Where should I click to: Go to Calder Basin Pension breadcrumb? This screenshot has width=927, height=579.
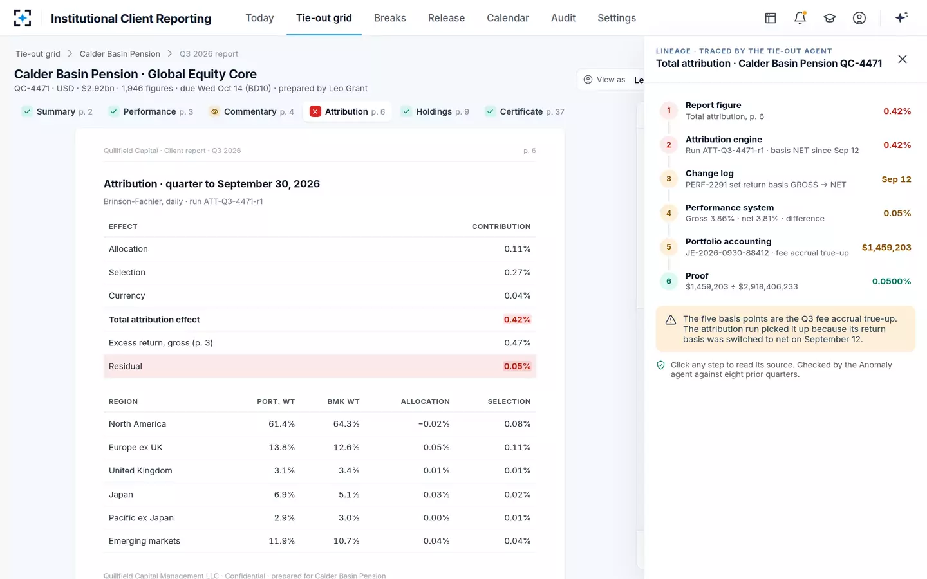pos(120,54)
